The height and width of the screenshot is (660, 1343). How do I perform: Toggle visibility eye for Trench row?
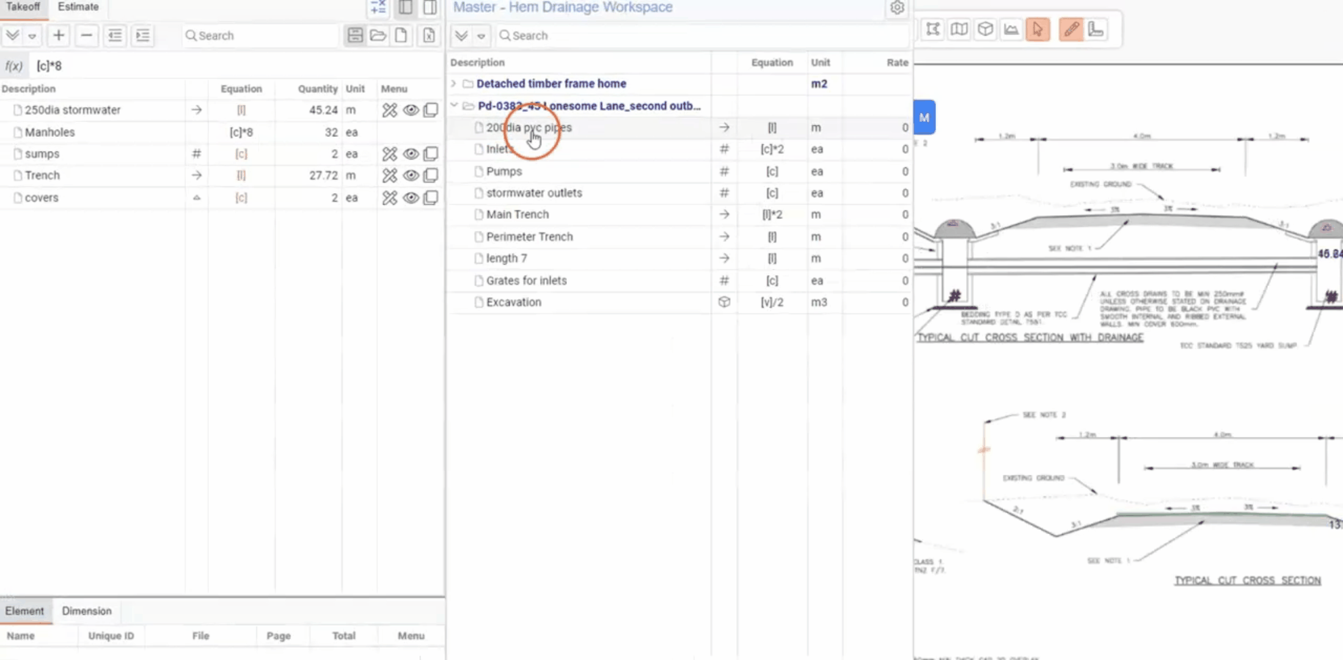[x=411, y=175]
